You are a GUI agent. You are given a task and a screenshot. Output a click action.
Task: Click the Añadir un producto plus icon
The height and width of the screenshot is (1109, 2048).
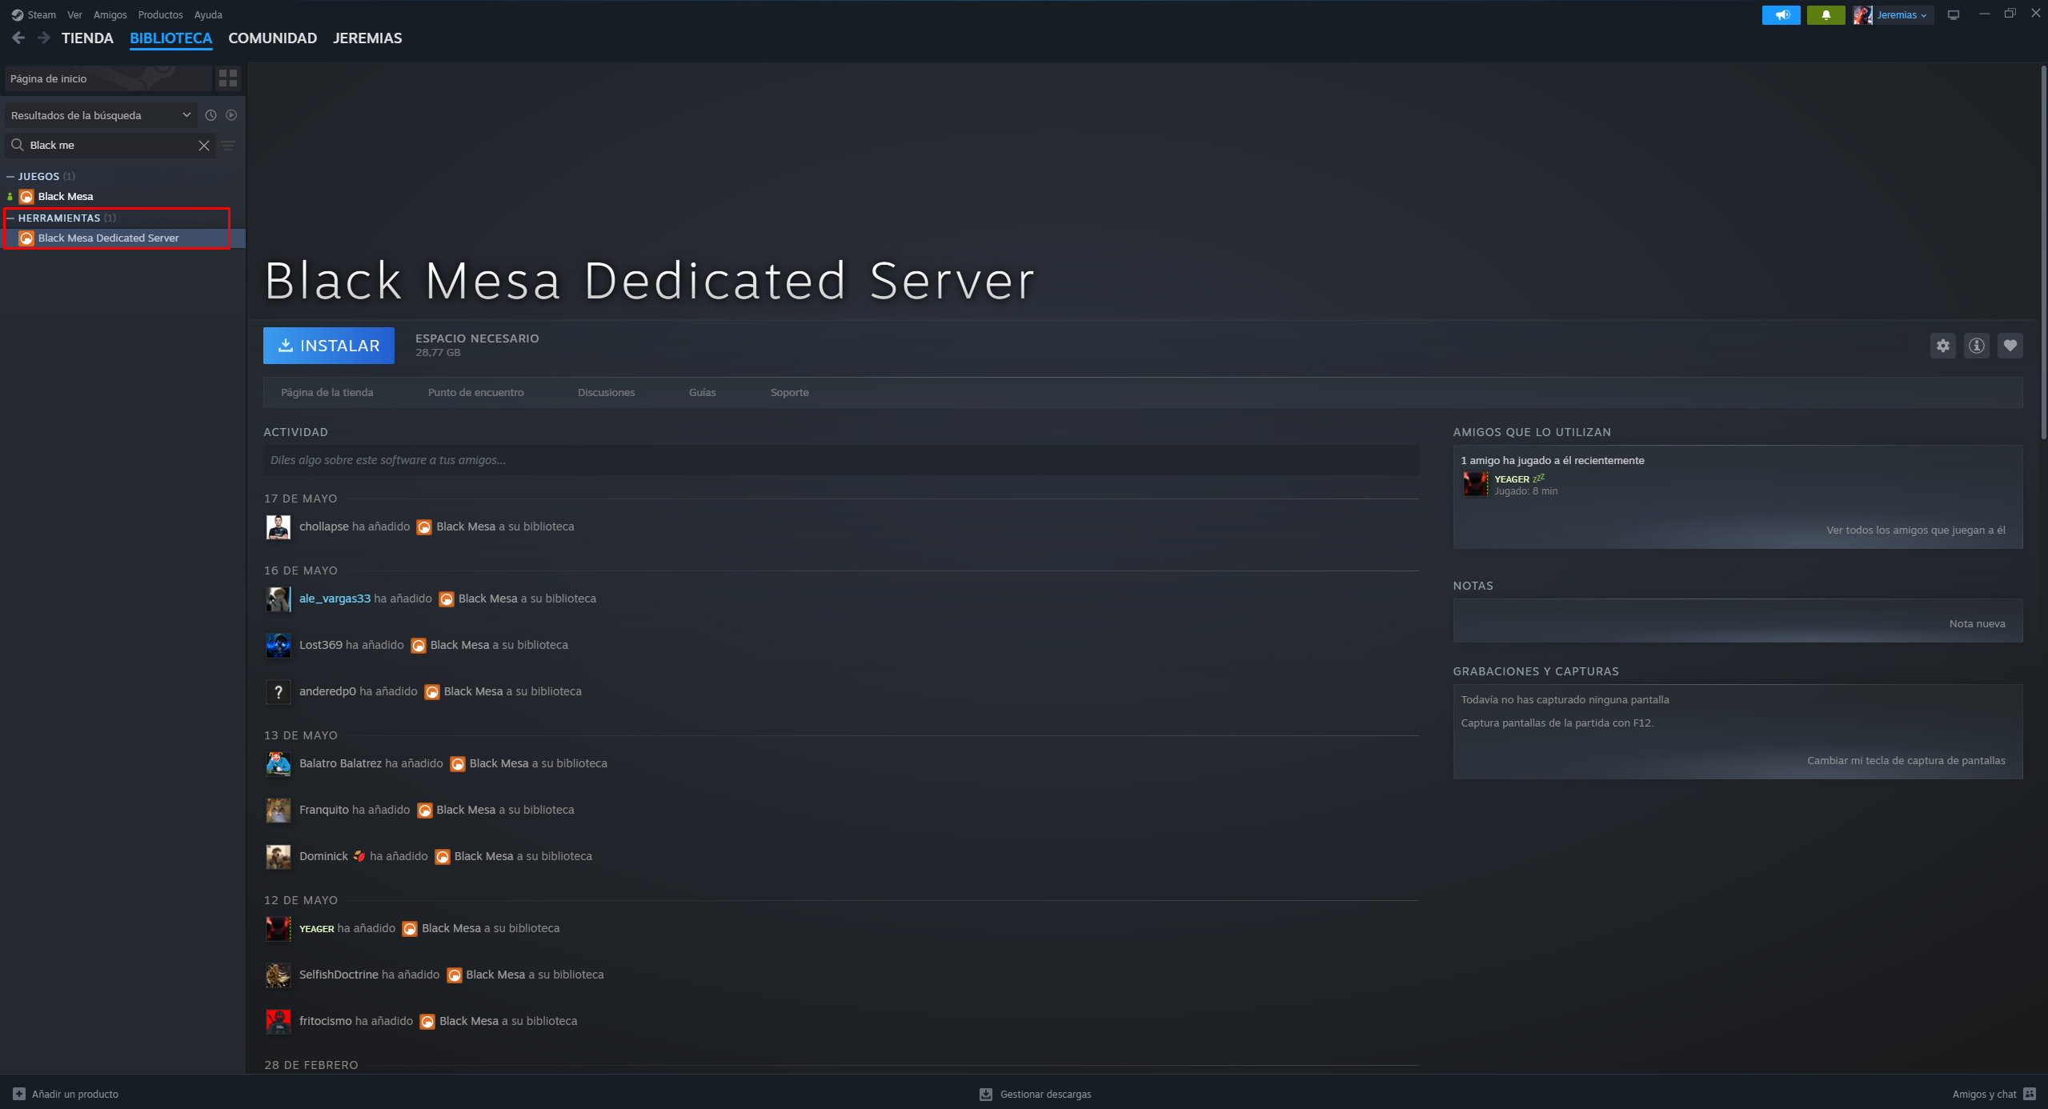pos(19,1094)
